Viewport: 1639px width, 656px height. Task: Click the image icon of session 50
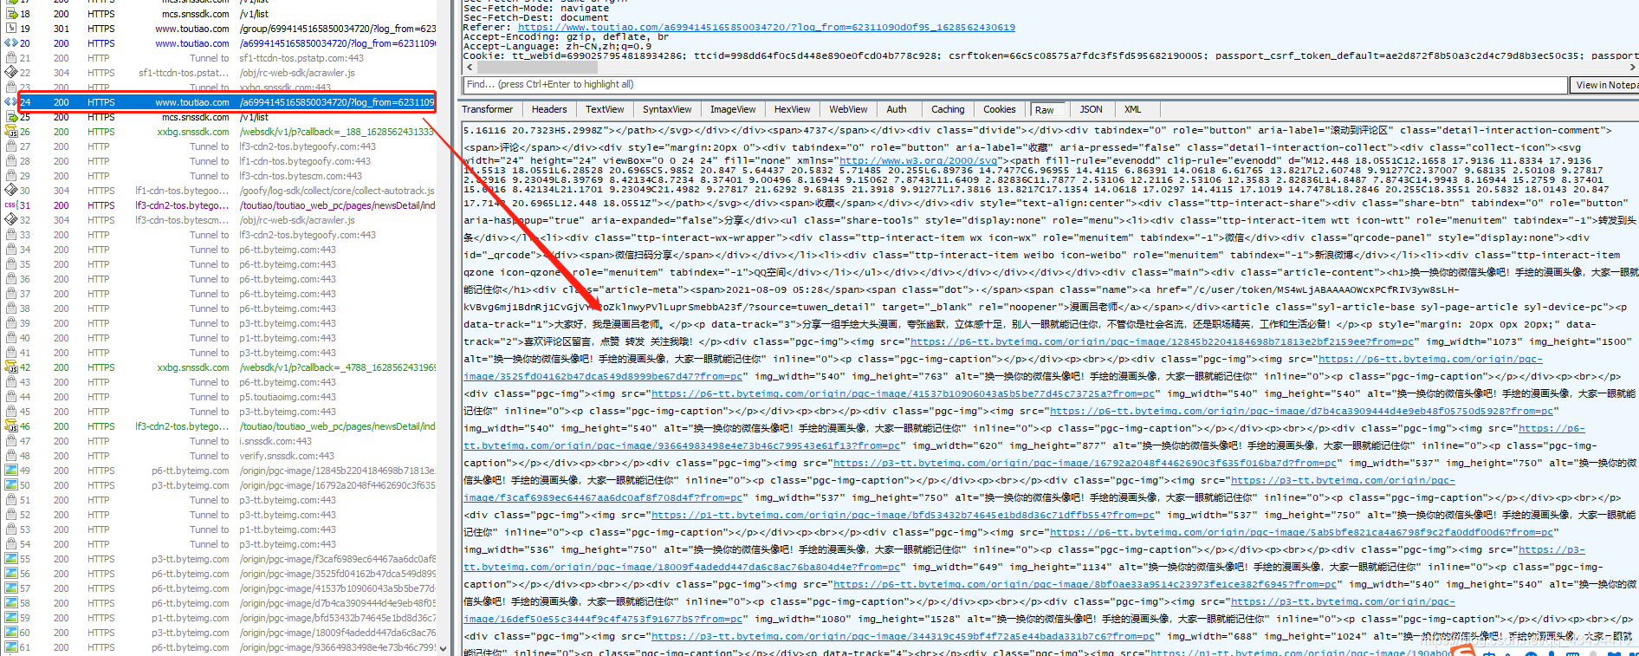(x=11, y=485)
